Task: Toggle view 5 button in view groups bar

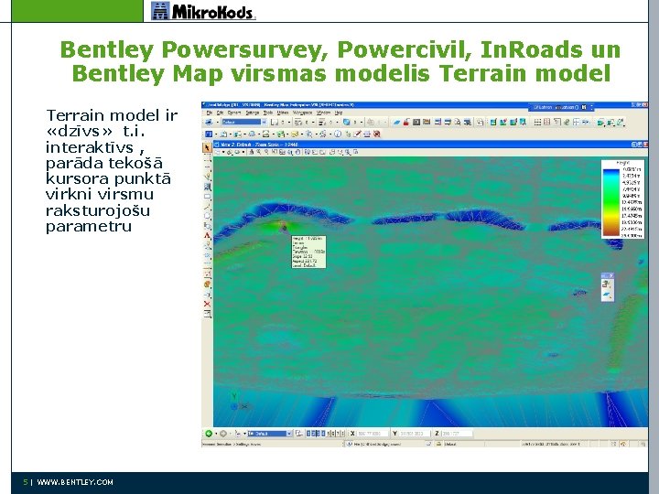Action: [329, 434]
